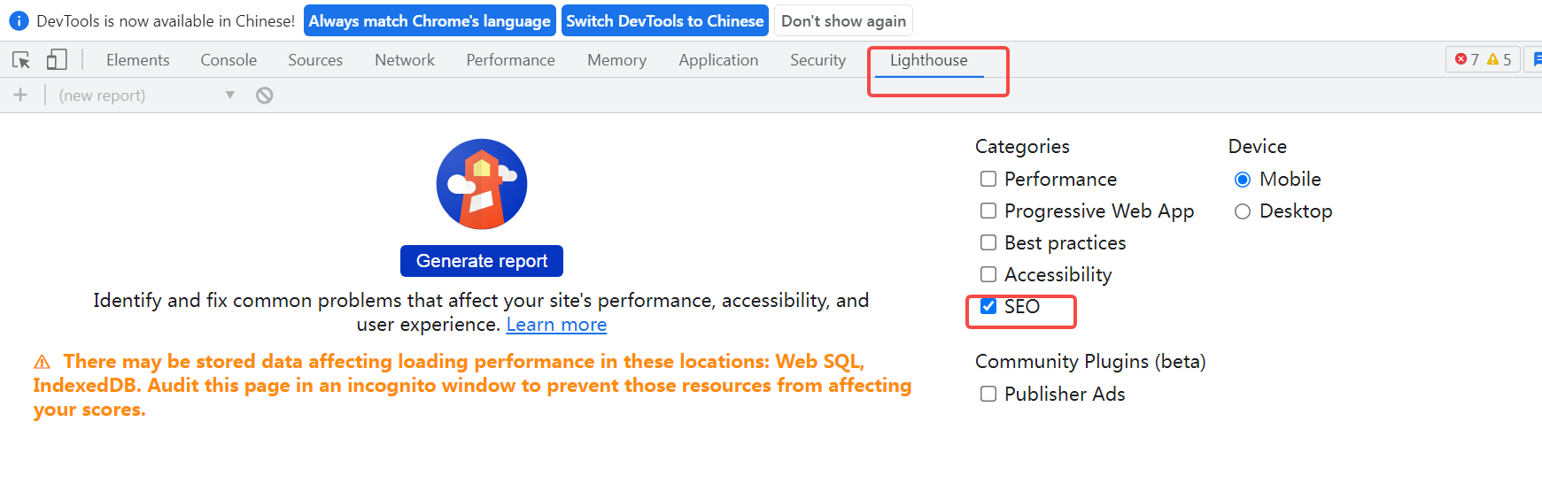
Task: Open the Application tab
Action: 718,60
